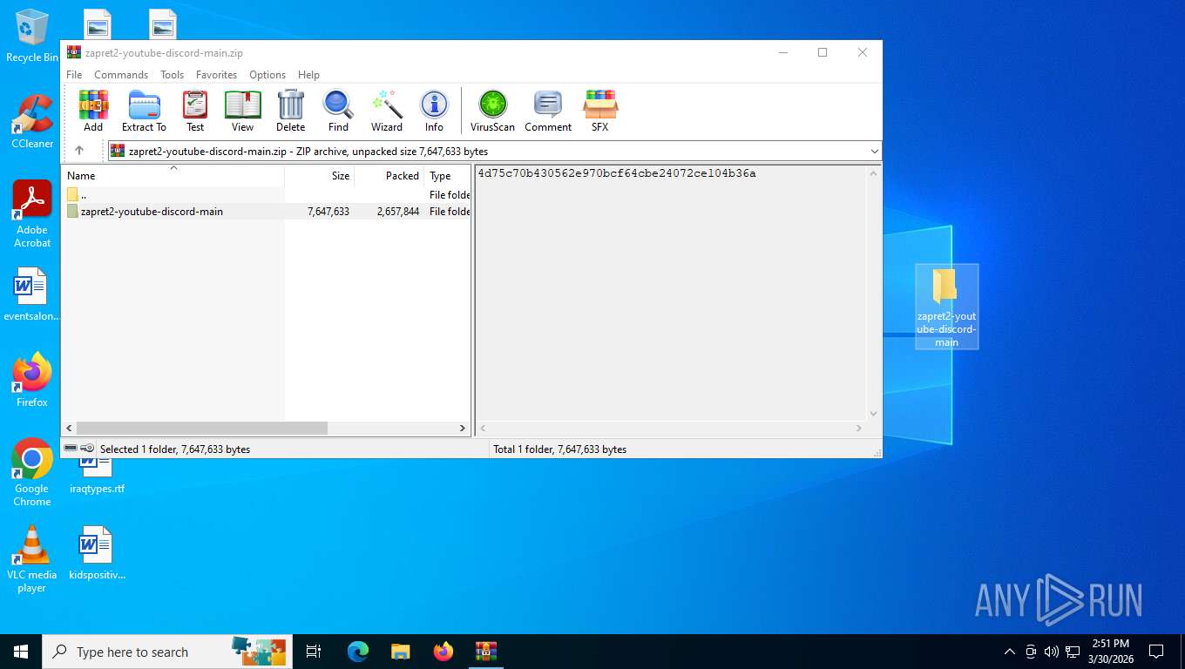Select the zapret2-youtube-discord-main desktop folder

point(946,307)
